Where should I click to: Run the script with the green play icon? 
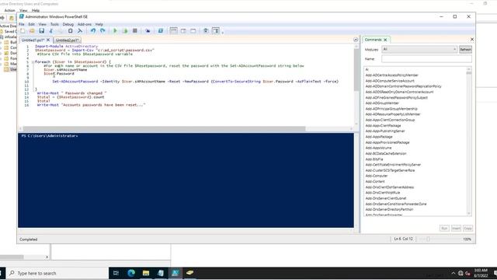(115, 31)
